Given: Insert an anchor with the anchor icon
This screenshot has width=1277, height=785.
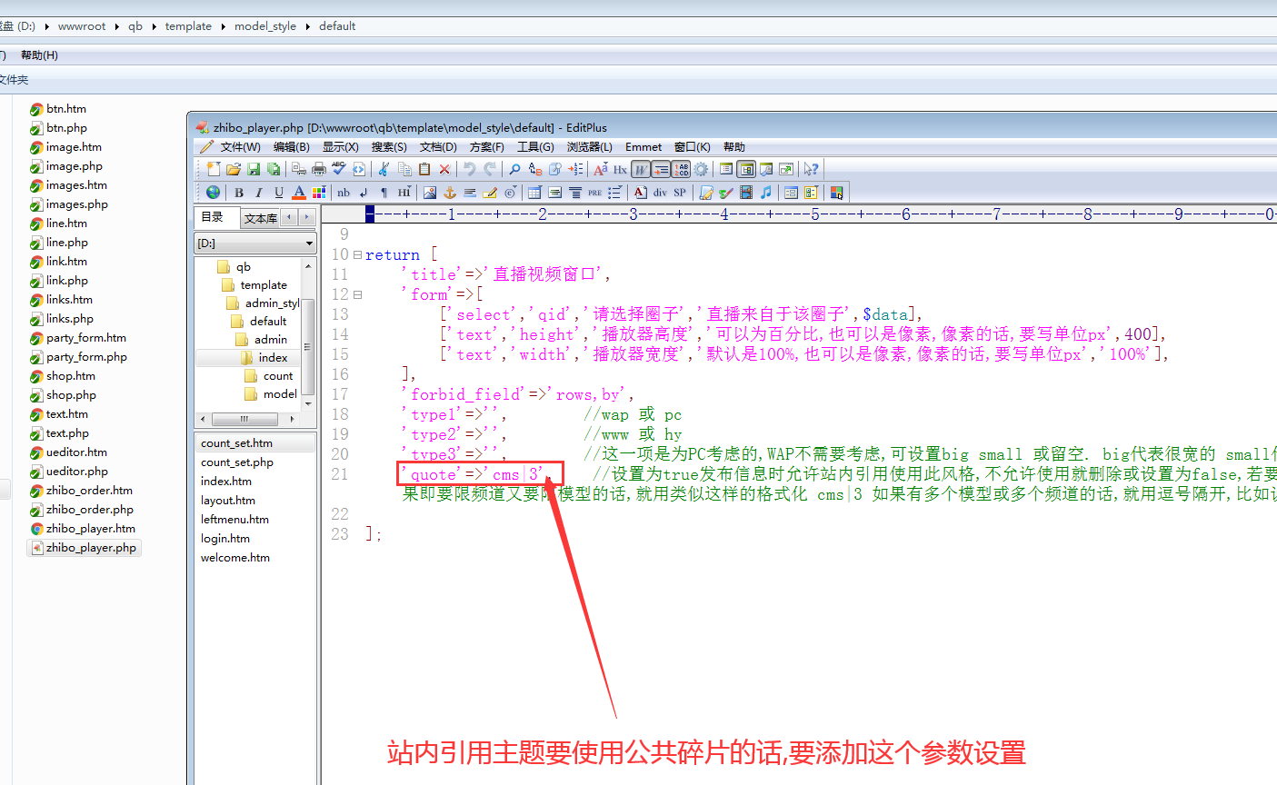Looking at the screenshot, I should click(450, 193).
